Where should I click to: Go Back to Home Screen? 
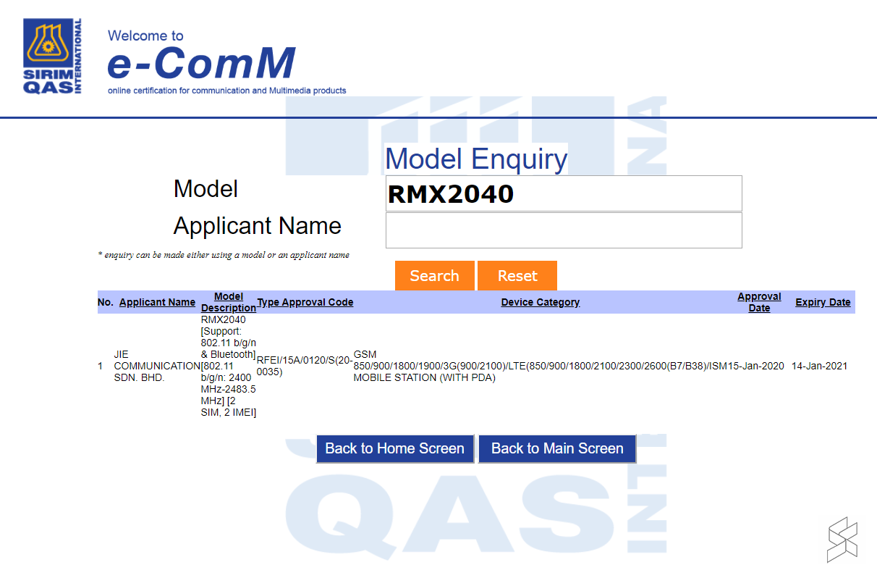click(x=394, y=448)
